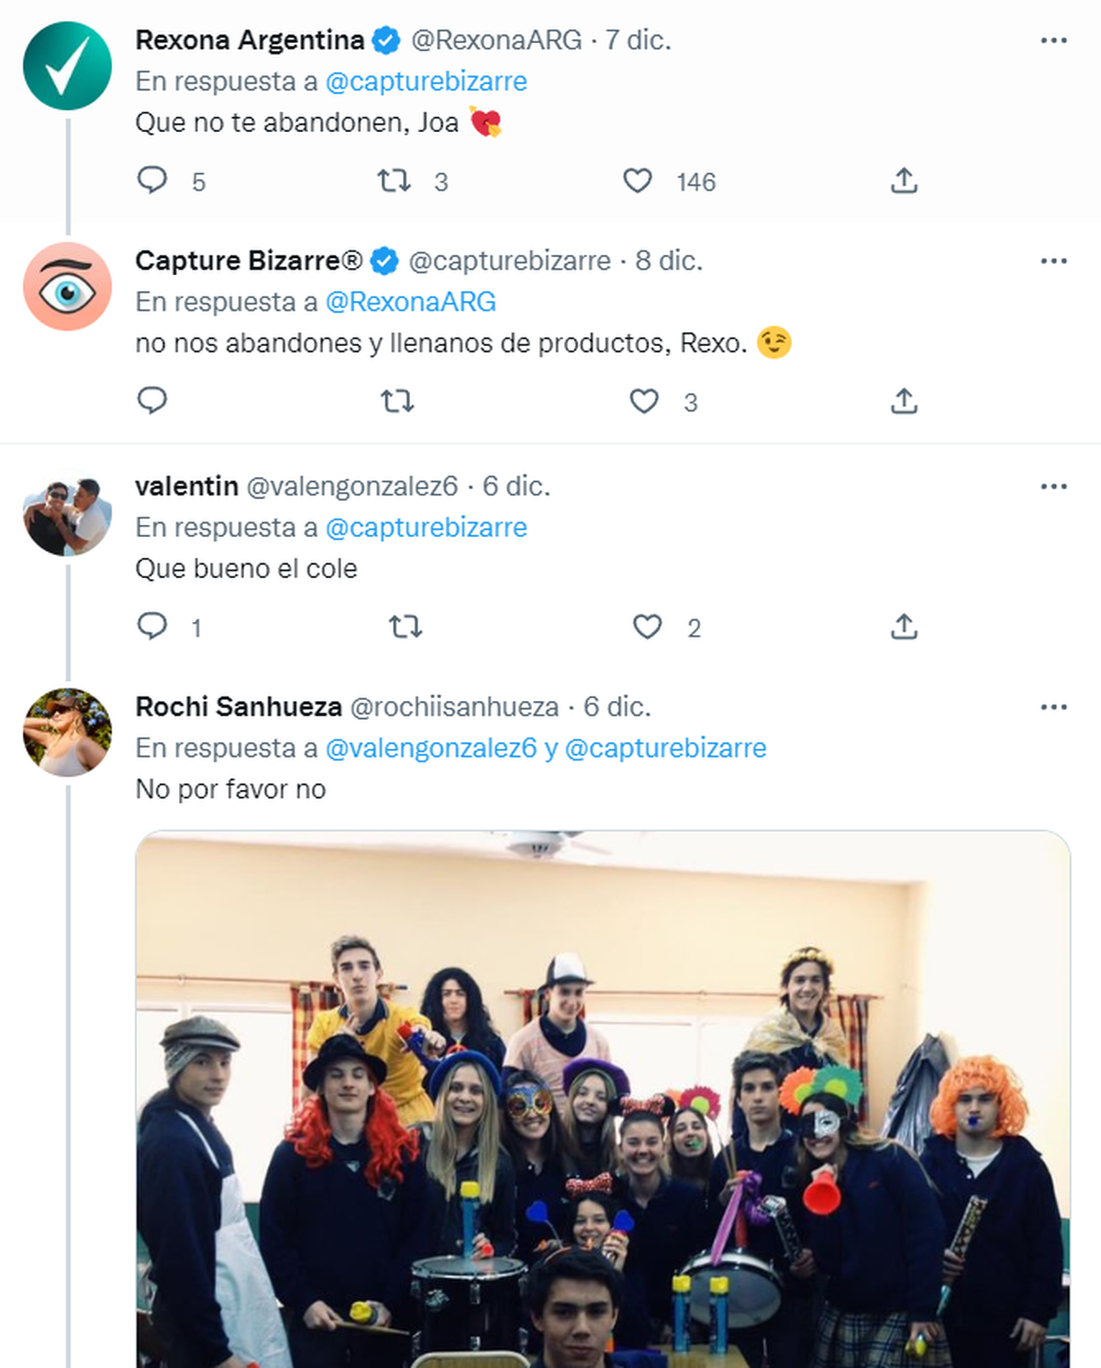Open more options on Rochi Sanhueza's tweet
1101x1368 pixels.
(x=1053, y=707)
